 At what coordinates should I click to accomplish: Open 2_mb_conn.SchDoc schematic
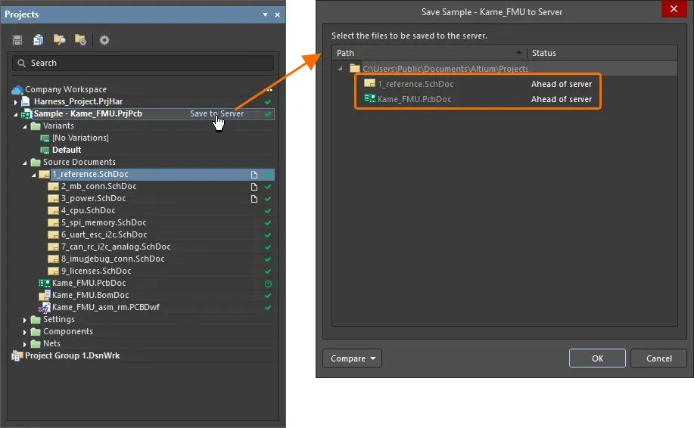[98, 187]
